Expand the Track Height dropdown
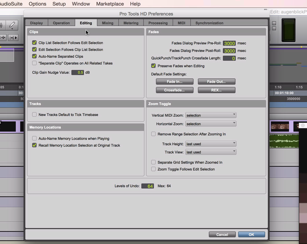This screenshot has width=307, height=244. coord(211,144)
